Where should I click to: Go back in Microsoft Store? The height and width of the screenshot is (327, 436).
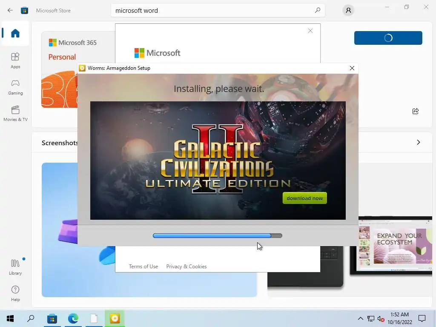(10, 10)
